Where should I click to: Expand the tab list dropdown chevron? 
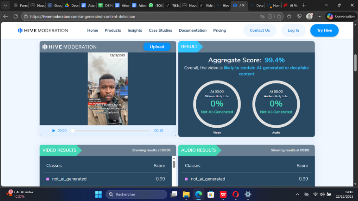pos(6,5)
